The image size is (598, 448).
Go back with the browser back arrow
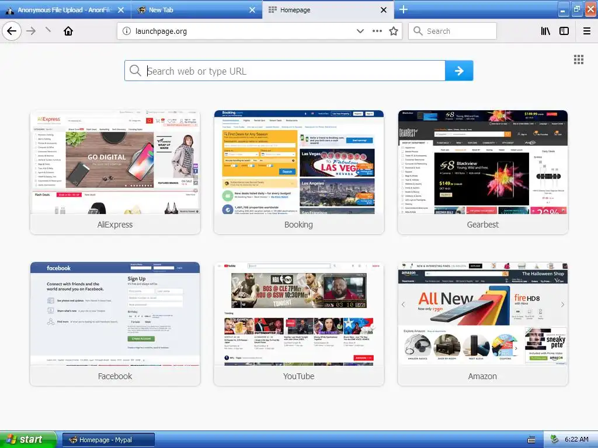[x=12, y=31]
